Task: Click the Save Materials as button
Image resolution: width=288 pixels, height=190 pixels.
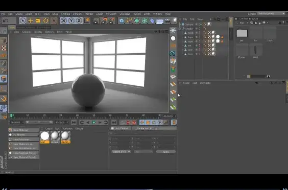Action: coord(23,144)
